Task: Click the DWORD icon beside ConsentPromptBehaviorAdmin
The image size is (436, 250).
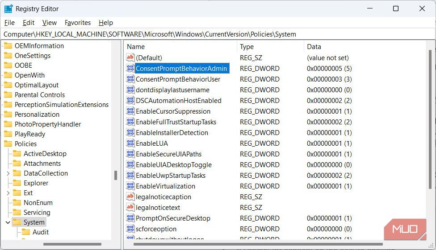Action: (130, 68)
